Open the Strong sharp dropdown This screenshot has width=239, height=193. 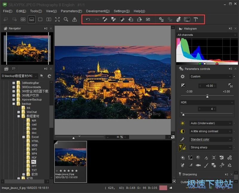point(211,147)
